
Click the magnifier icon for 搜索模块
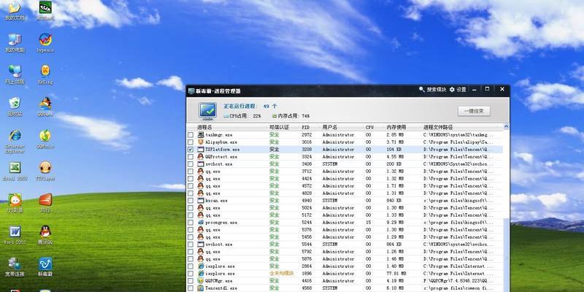[x=422, y=89]
